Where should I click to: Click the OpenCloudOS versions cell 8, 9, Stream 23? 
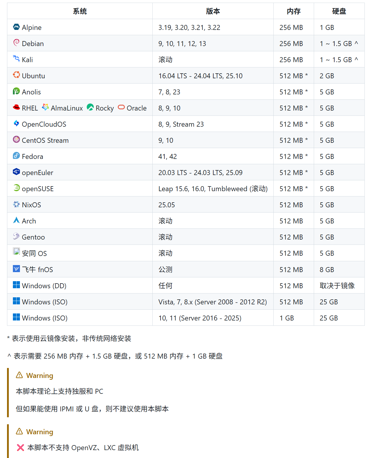pyautogui.click(x=213, y=124)
